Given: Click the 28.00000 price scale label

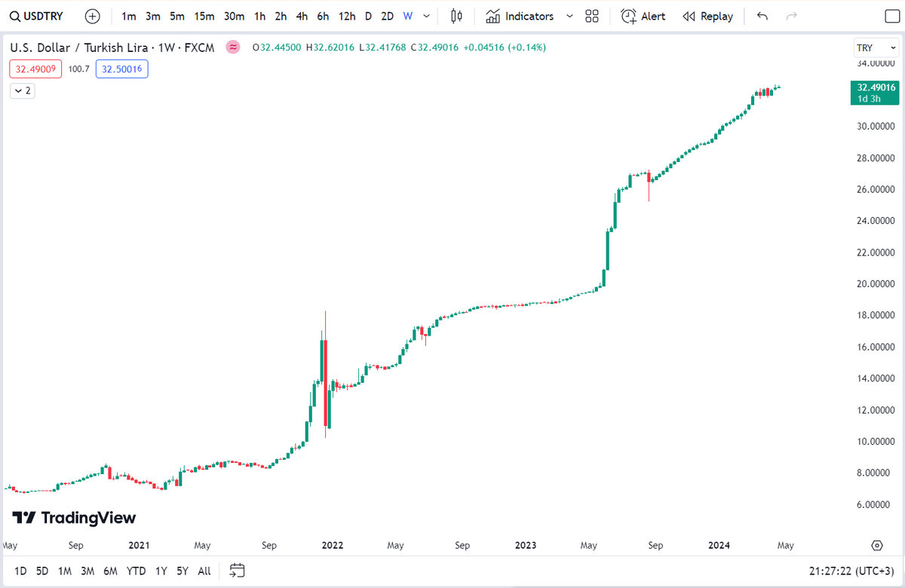Looking at the screenshot, I should 876,158.
